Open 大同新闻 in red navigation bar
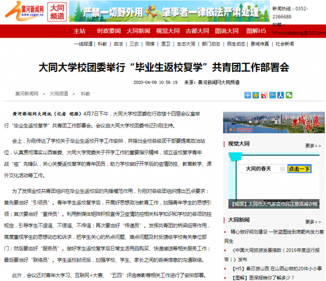Screen dimensions: 326x281 point(139,31)
